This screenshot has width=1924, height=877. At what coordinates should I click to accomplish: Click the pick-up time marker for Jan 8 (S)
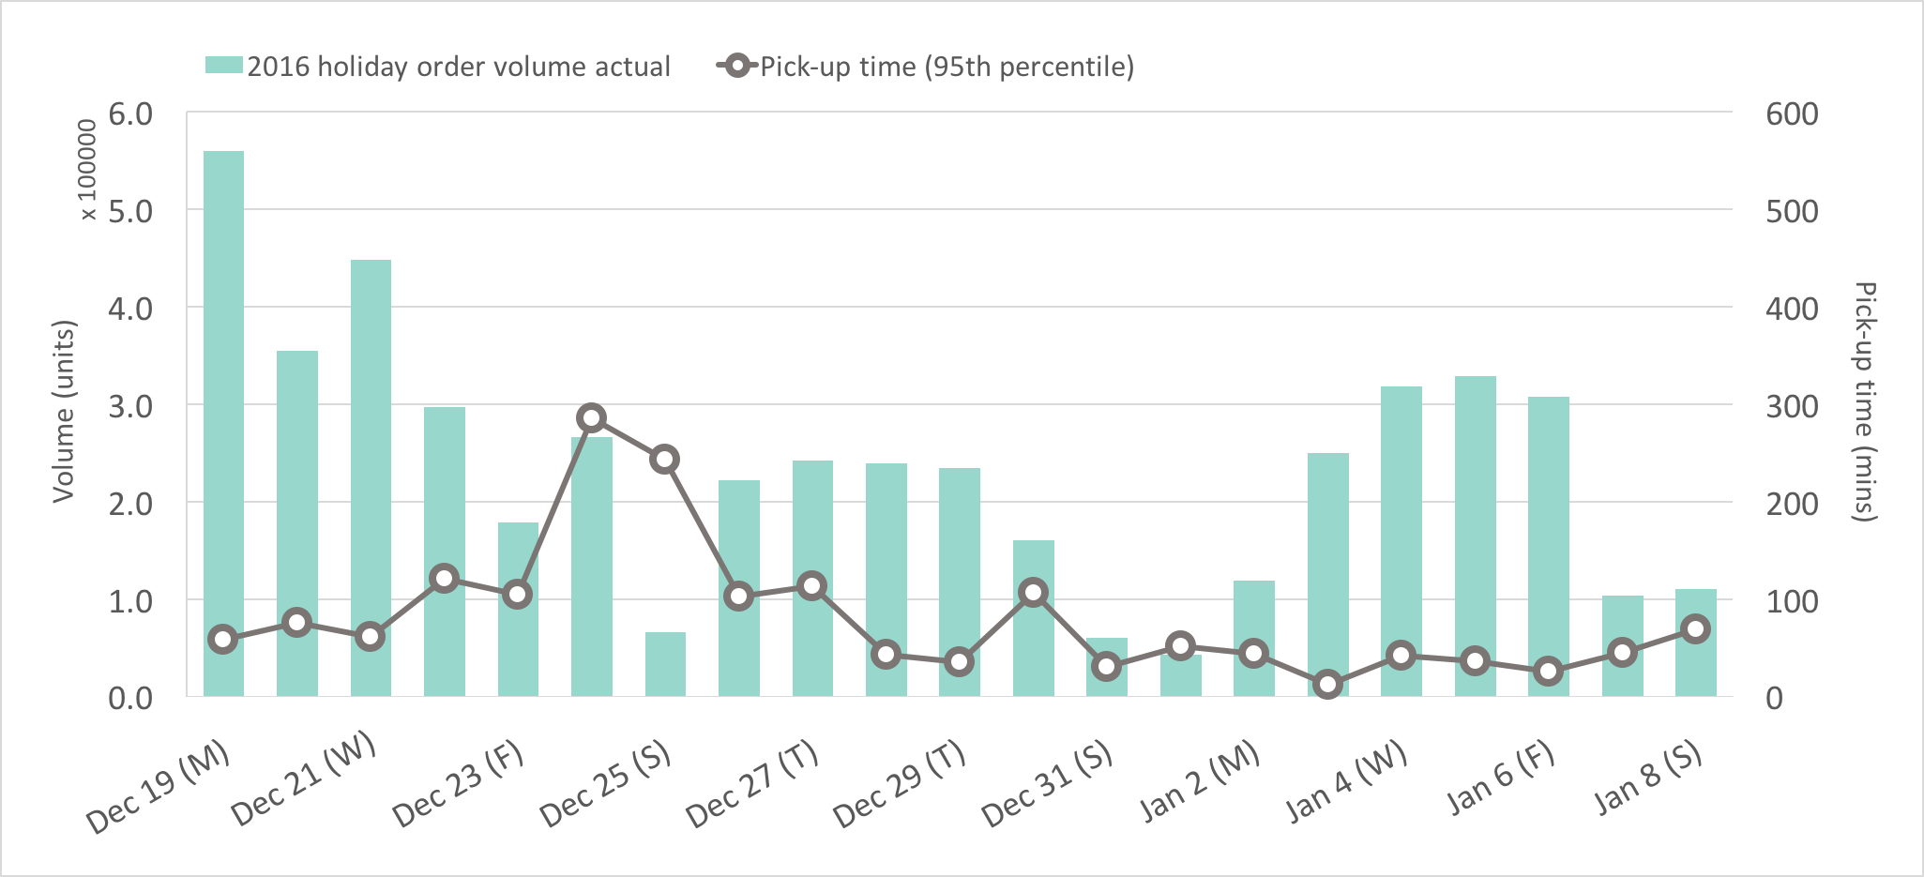point(1695,629)
